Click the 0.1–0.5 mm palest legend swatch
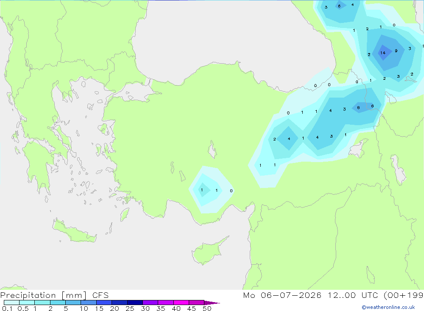The height and width of the screenshot is (311, 424). click(11, 303)
